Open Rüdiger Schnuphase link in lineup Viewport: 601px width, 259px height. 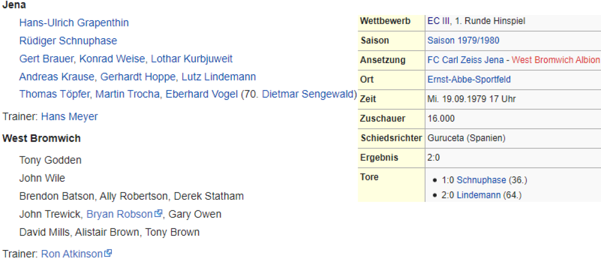click(68, 41)
